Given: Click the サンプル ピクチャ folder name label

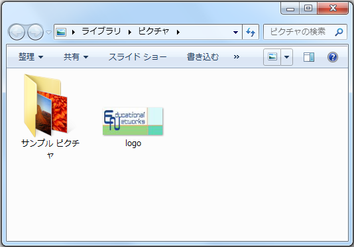Looking at the screenshot, I should (x=50, y=149).
